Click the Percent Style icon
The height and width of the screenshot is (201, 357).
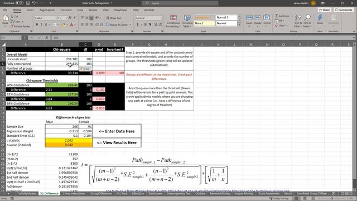[145, 25]
